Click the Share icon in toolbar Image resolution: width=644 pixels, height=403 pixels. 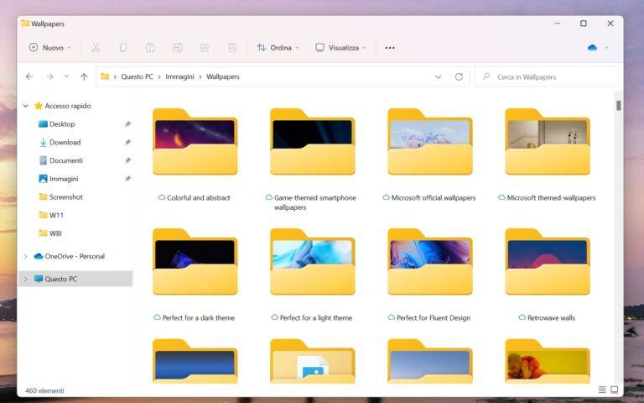205,48
